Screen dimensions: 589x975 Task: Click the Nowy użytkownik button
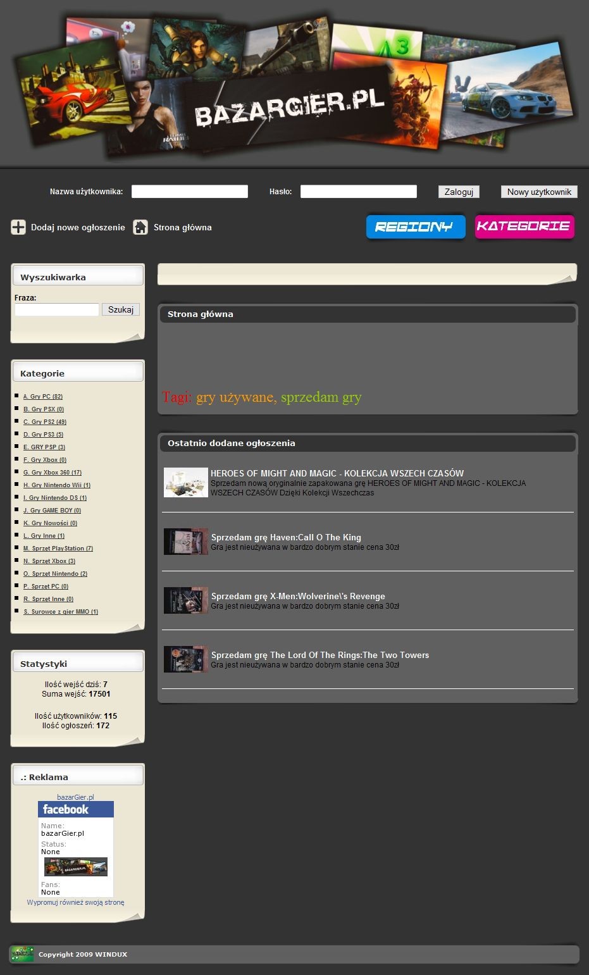coord(538,192)
